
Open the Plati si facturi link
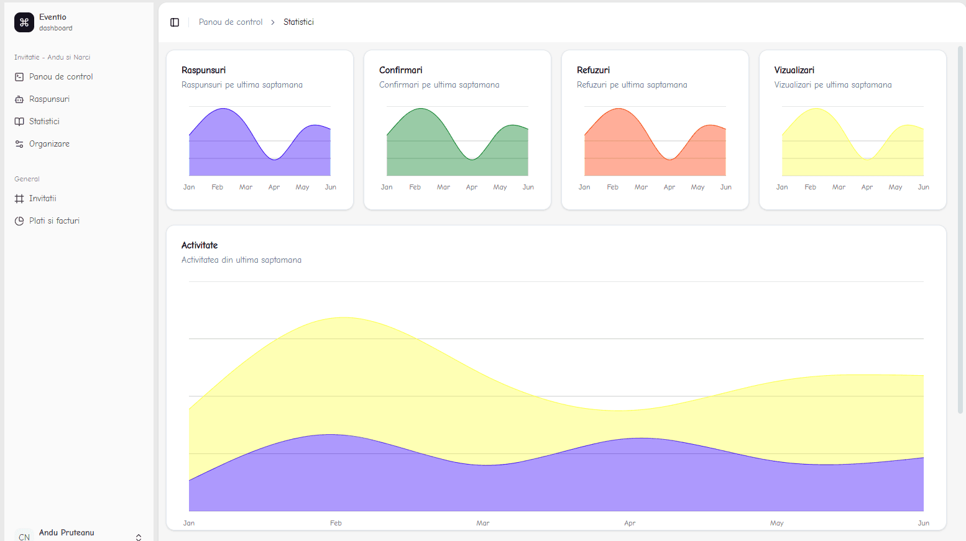[x=54, y=221]
